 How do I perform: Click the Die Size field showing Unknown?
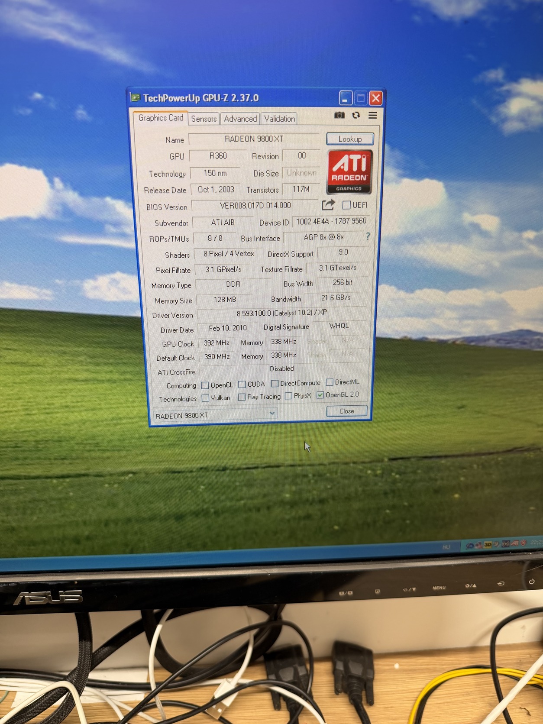(301, 173)
